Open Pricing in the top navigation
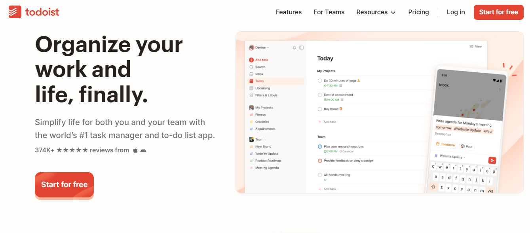530x233 pixels. click(x=418, y=12)
